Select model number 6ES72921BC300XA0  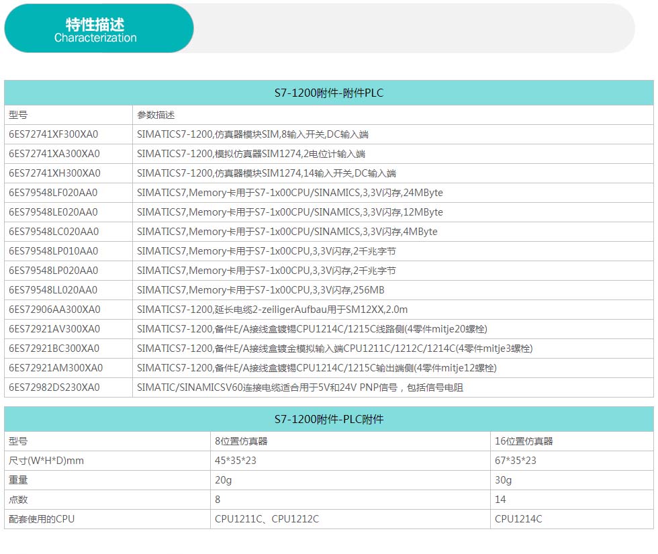pyautogui.click(x=54, y=349)
